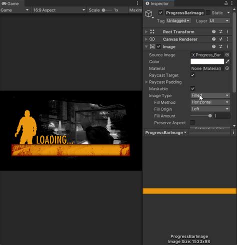Open Rect Transform preset settings
The height and width of the screenshot is (245, 237).
point(220,31)
